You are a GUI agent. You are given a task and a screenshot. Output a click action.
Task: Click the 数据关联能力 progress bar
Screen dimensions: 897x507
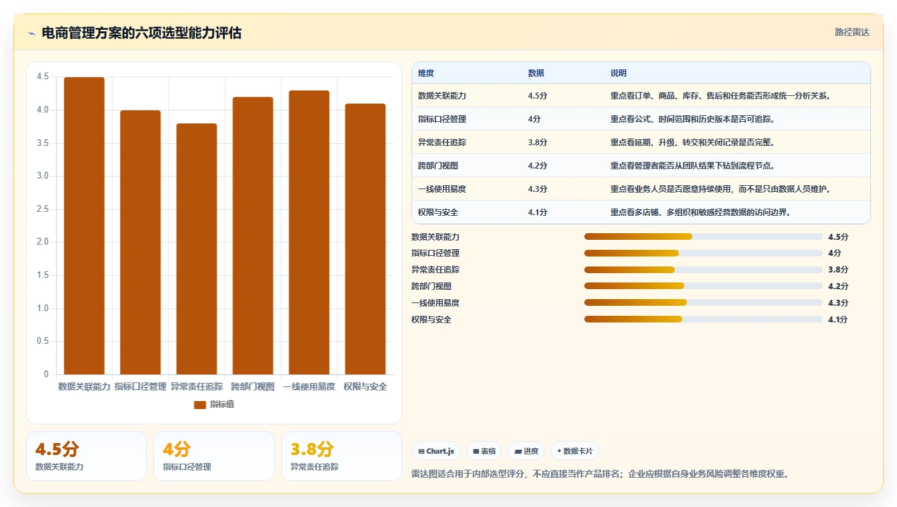[703, 237]
